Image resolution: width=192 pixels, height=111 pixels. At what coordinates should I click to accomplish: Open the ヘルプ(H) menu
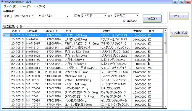[40, 7]
